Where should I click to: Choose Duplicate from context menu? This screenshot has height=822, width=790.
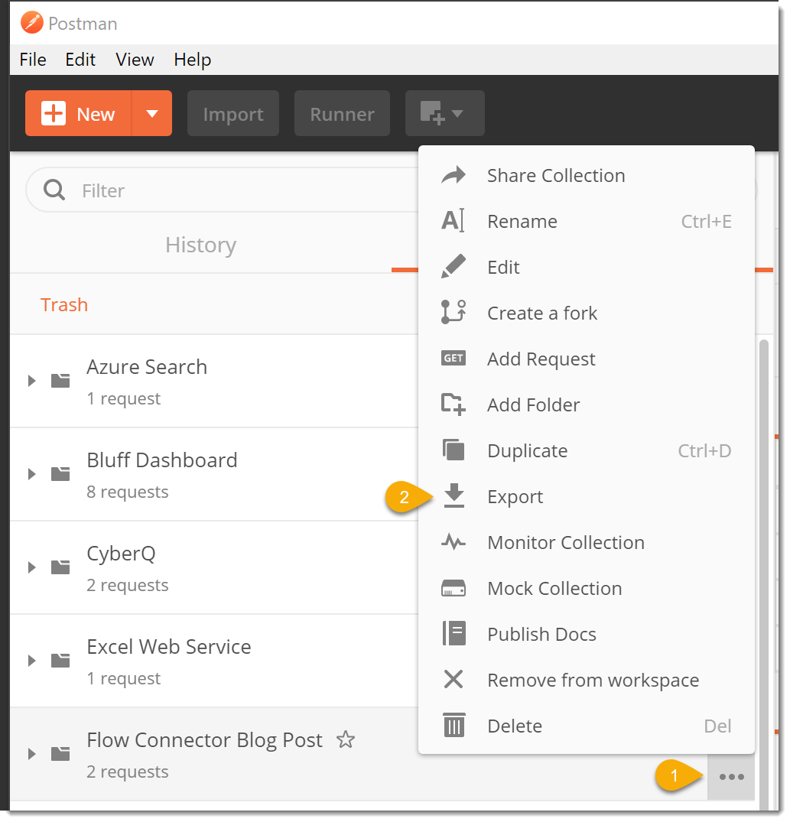click(x=586, y=450)
